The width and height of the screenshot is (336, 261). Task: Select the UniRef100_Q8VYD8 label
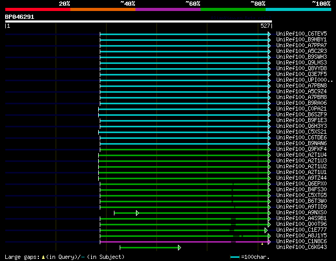point(301,68)
